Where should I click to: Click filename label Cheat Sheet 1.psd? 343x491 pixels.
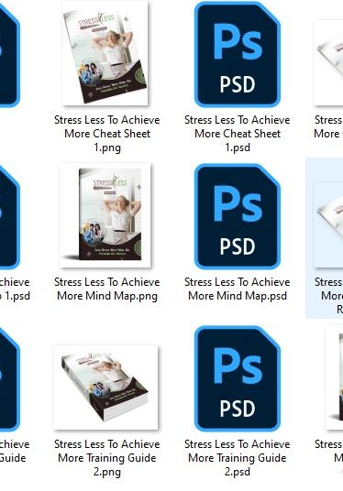[x=238, y=134]
